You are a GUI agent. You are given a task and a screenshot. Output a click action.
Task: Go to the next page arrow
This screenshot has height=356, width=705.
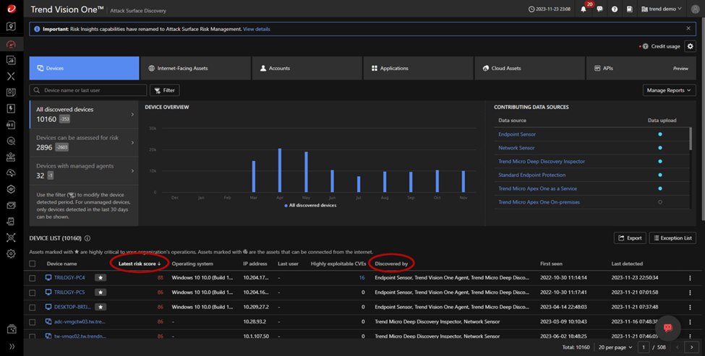(x=691, y=347)
